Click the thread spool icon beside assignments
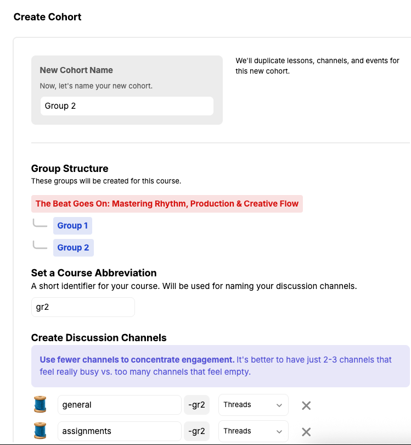The image size is (411, 445). (x=40, y=431)
